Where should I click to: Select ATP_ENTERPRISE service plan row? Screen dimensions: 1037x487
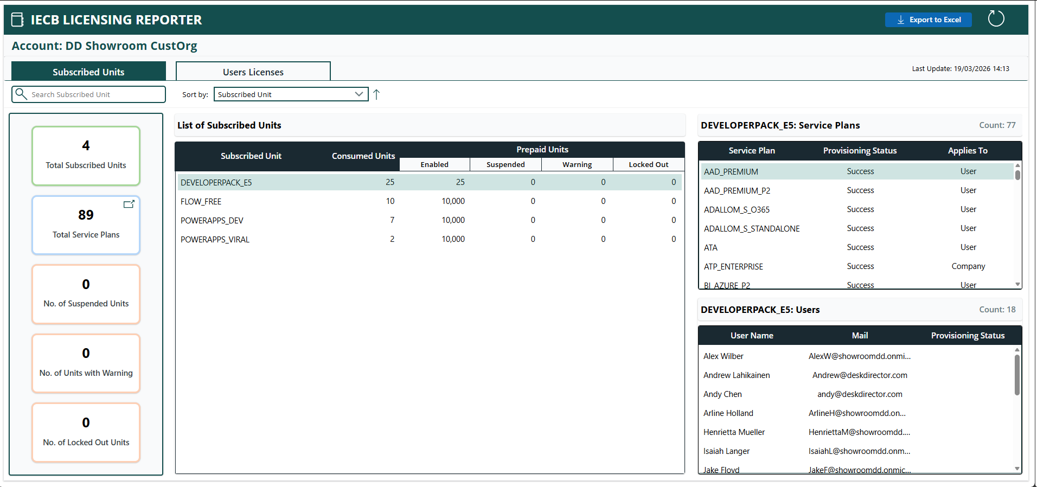point(857,266)
